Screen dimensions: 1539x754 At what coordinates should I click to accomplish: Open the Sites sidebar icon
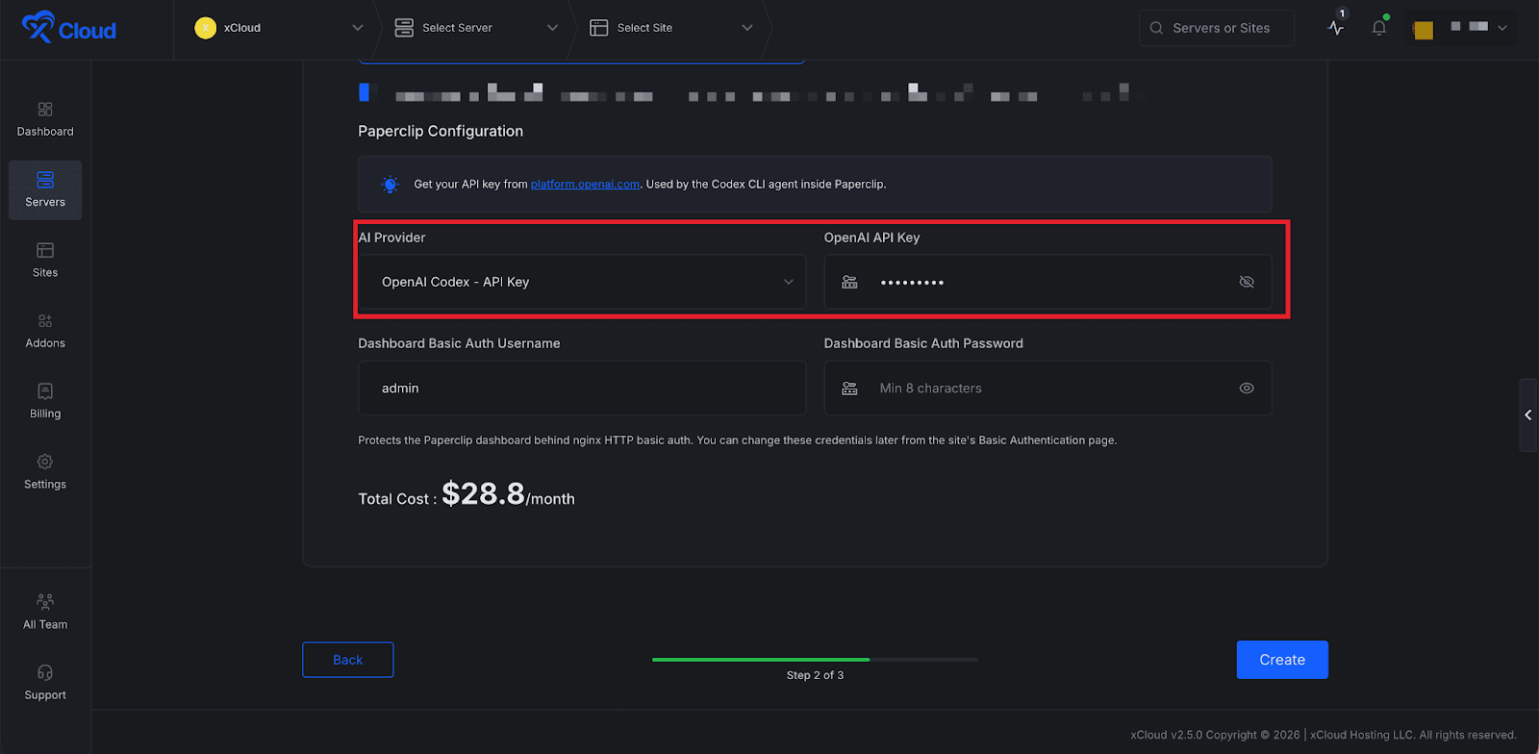tap(45, 250)
